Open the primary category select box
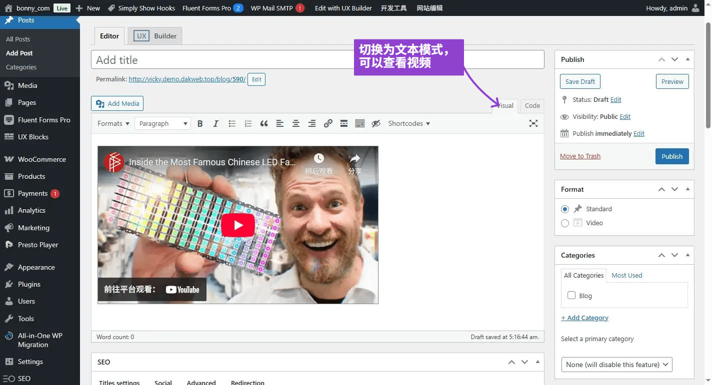 click(x=616, y=365)
